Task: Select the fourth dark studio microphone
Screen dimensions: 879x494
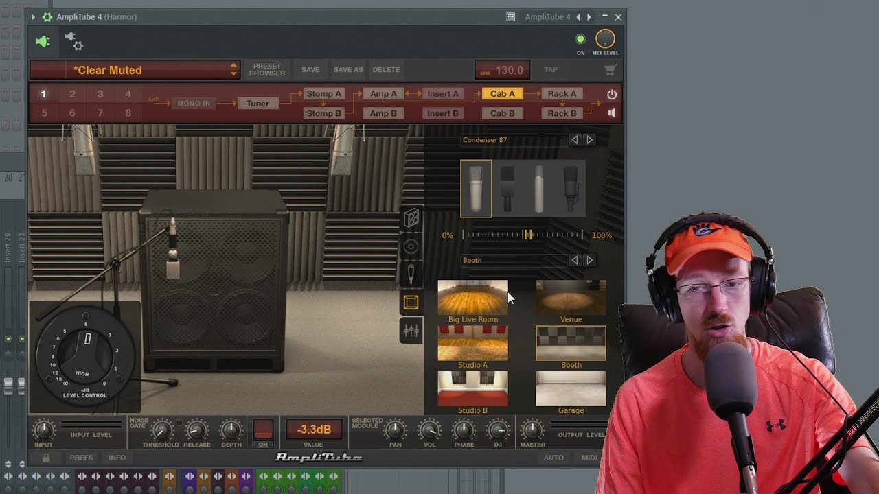Action: (571, 189)
